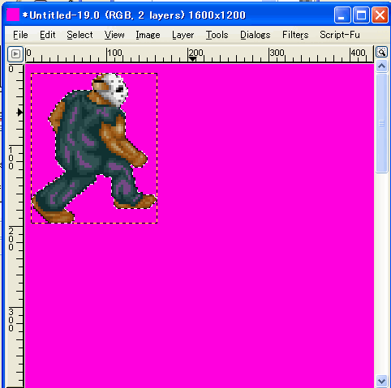Open the Image menu
This screenshot has width=391, height=388.
[148, 35]
